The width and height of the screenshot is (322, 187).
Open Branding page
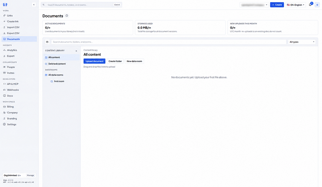click(19, 119)
